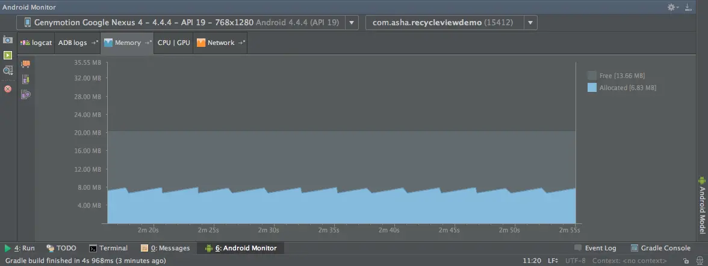Detach Memory tab using arrow icon
The height and width of the screenshot is (266, 708).
click(148, 43)
